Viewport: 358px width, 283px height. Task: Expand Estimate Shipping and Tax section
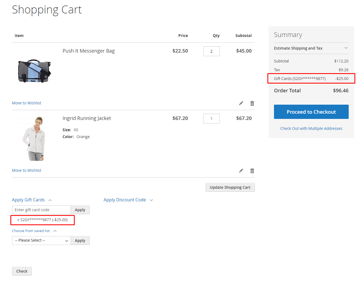[311, 48]
